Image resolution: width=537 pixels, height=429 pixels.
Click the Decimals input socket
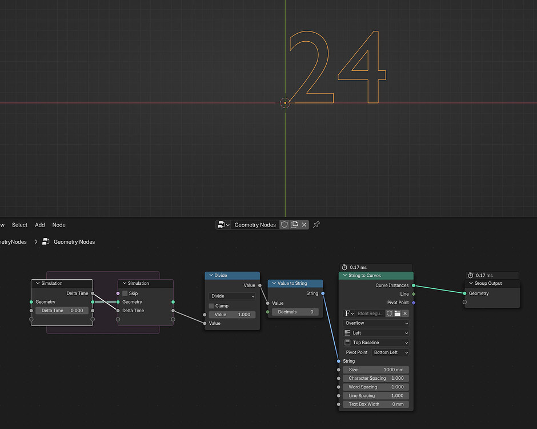coord(268,312)
